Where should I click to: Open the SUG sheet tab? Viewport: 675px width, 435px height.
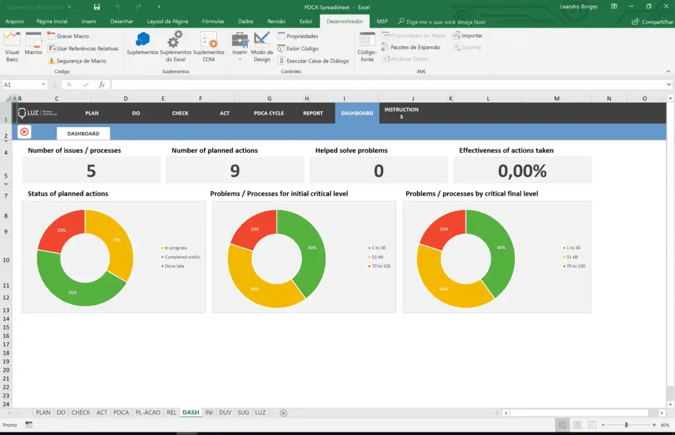click(243, 412)
